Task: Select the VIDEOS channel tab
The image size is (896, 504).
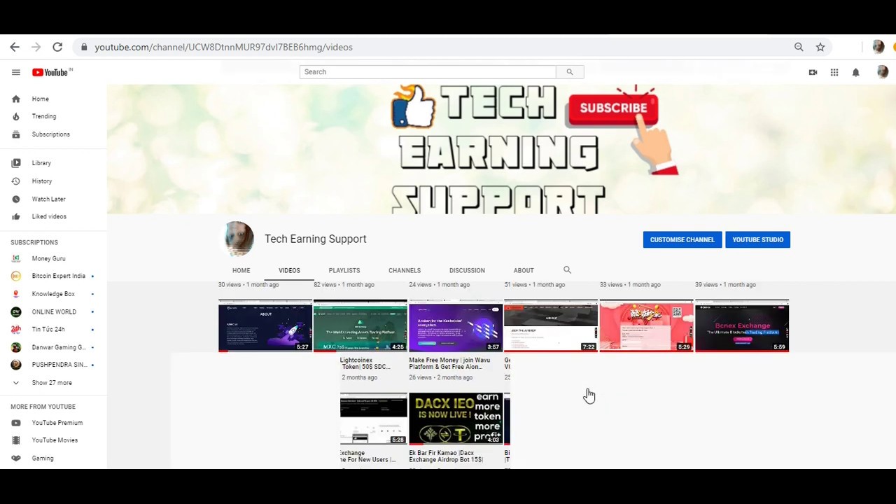Action: click(289, 270)
